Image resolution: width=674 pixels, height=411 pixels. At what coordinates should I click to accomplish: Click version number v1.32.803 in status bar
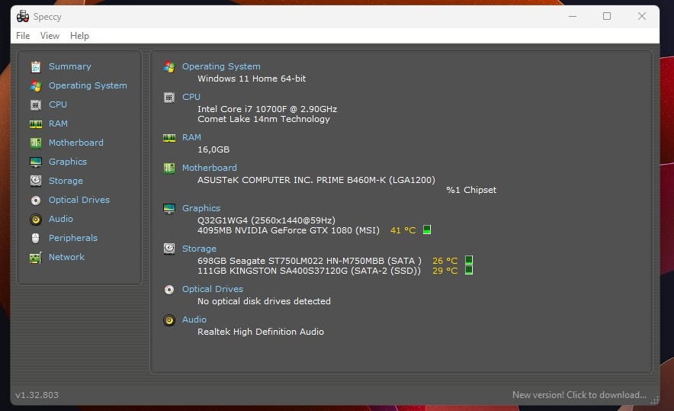pyautogui.click(x=37, y=395)
